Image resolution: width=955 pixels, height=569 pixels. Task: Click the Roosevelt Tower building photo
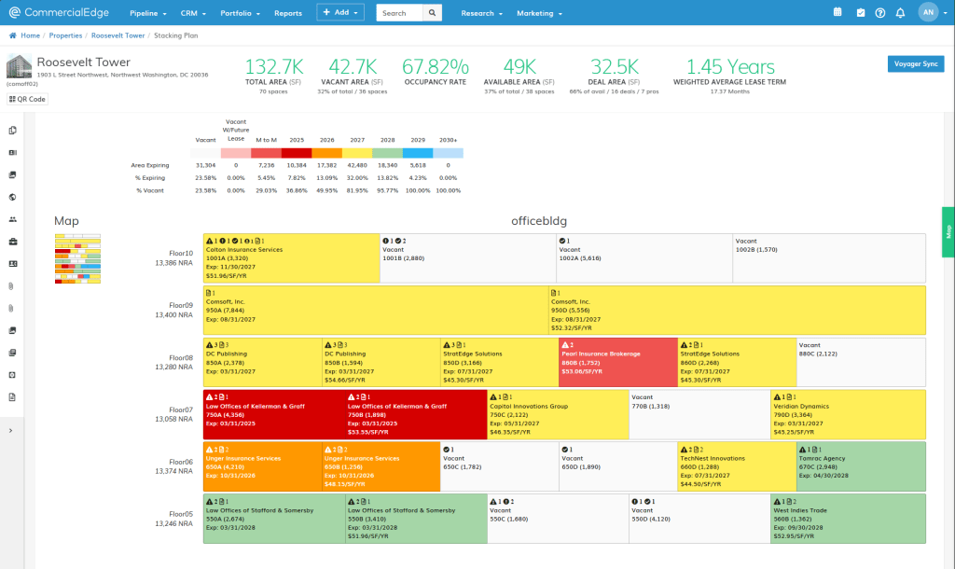tap(19, 66)
